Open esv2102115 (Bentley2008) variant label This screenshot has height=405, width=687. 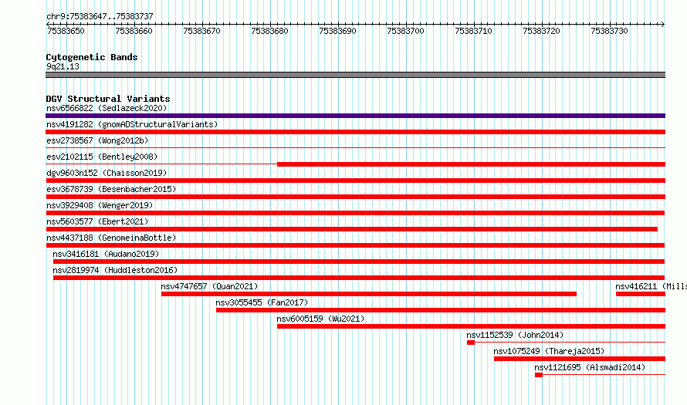click(x=102, y=157)
